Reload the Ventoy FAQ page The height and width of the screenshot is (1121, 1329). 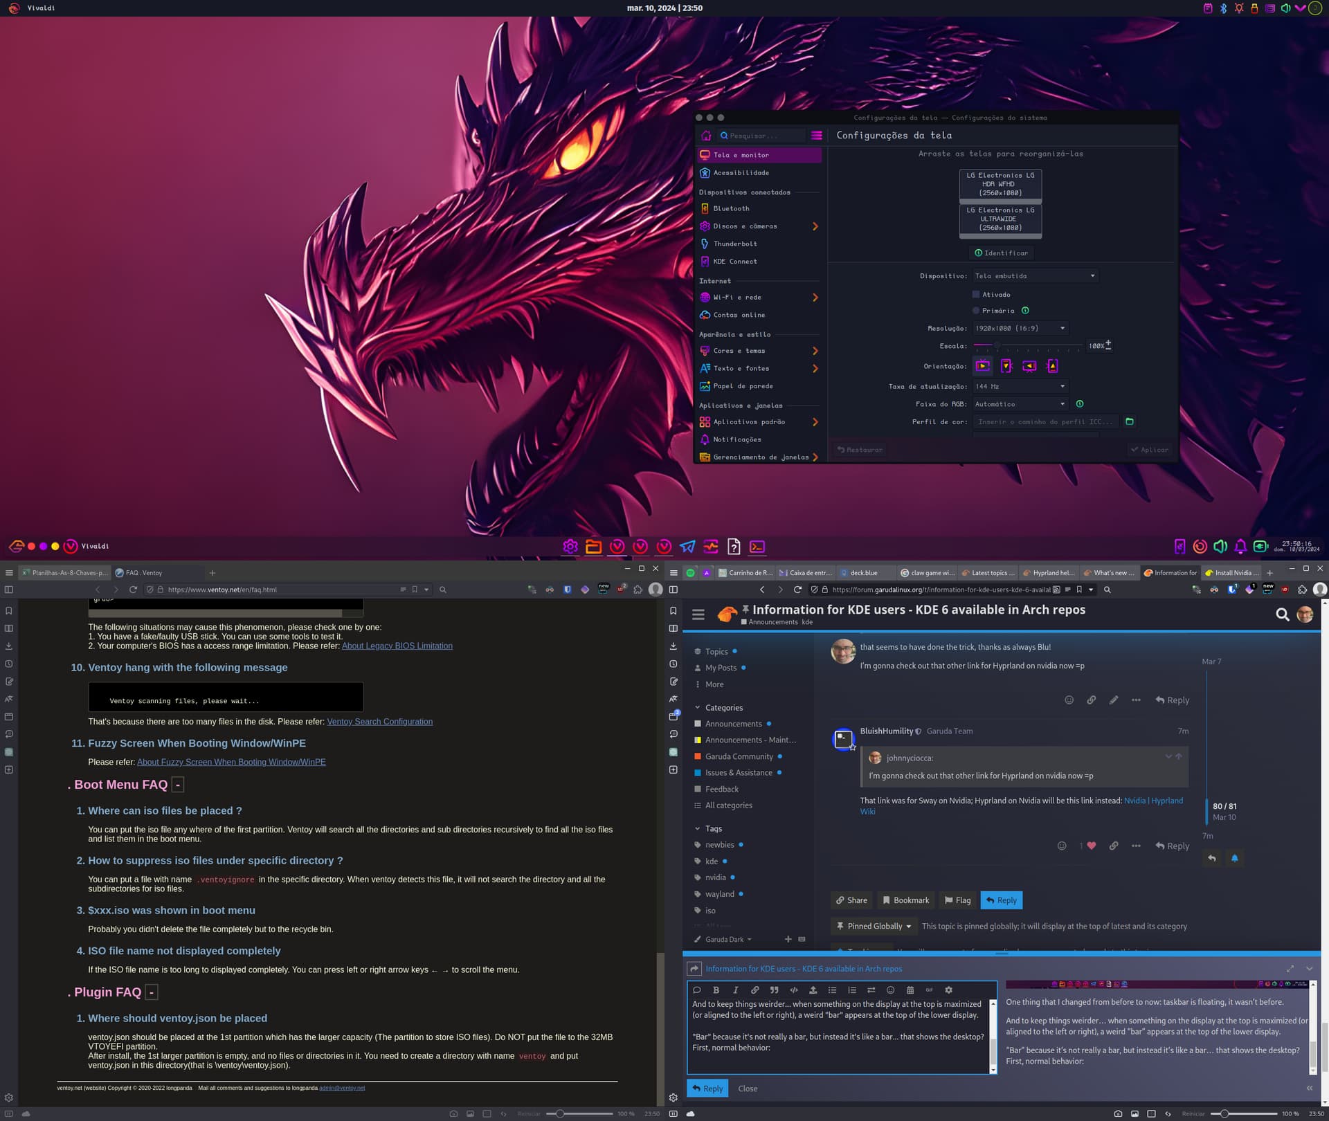(133, 590)
